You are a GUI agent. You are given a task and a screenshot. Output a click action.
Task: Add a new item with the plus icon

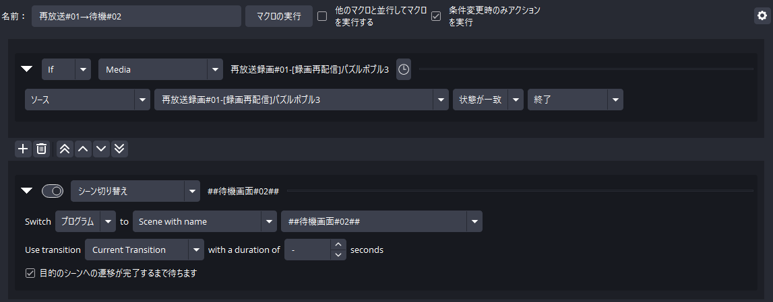coord(23,149)
